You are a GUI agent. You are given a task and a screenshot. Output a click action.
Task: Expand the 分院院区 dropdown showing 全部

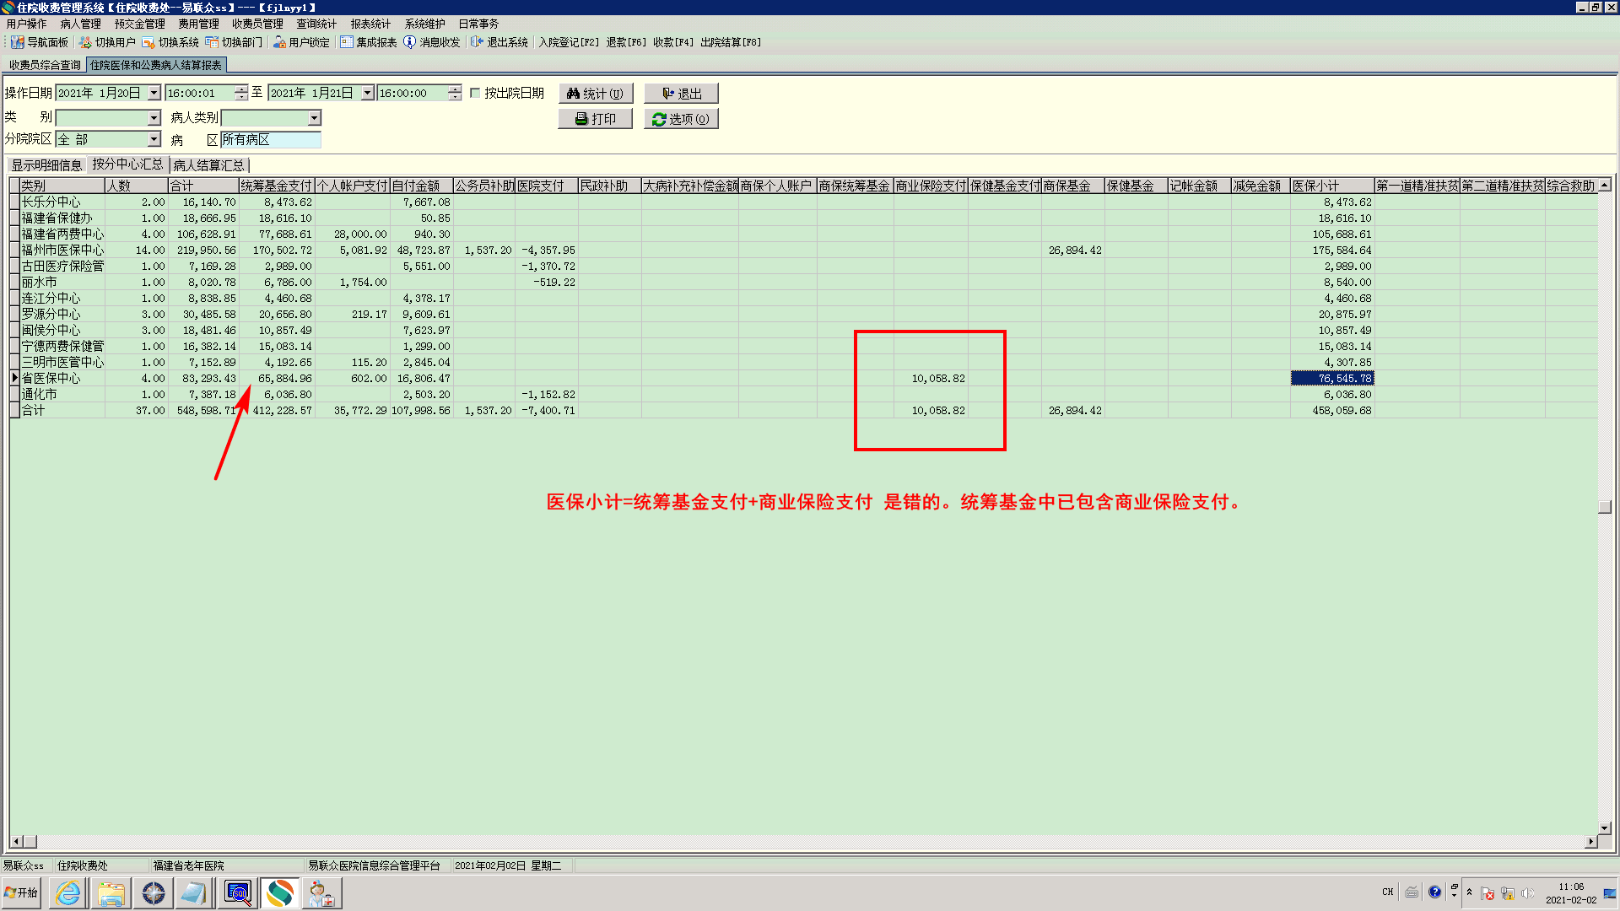pos(154,139)
